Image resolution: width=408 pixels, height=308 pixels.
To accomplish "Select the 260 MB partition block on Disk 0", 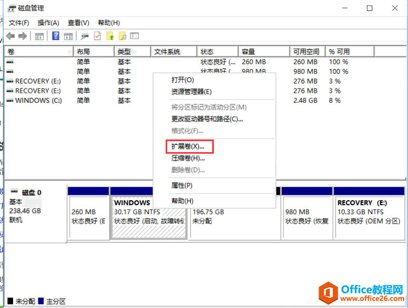I will (x=88, y=217).
